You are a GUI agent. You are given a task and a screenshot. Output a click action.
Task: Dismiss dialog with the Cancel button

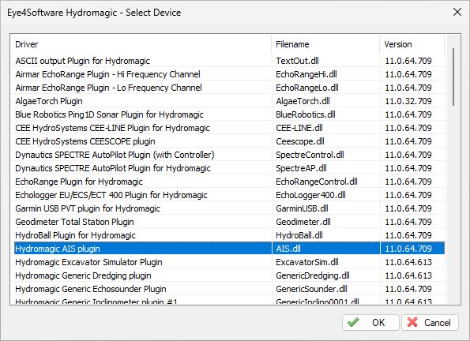430,322
